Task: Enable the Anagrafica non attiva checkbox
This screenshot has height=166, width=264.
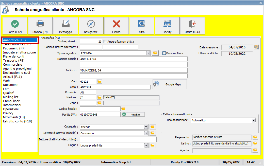Action: [106, 41]
